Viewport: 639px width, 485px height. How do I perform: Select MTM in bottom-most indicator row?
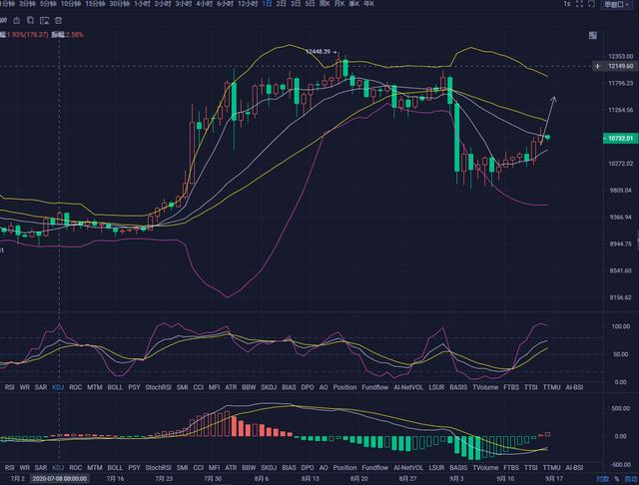[95, 467]
